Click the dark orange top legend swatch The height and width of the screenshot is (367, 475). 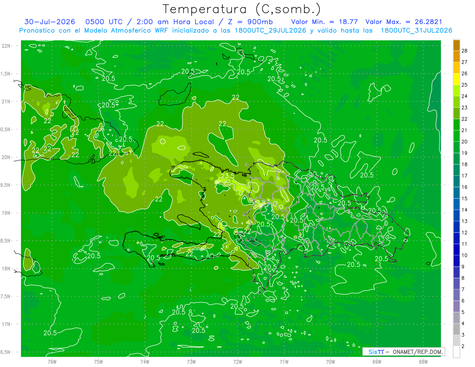point(456,45)
